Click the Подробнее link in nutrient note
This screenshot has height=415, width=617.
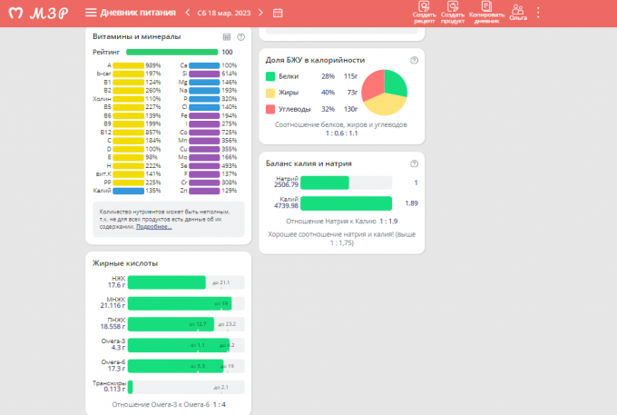click(x=151, y=228)
